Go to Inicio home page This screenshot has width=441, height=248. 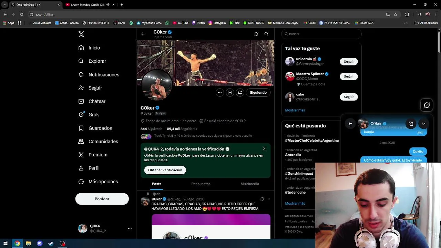(89, 48)
